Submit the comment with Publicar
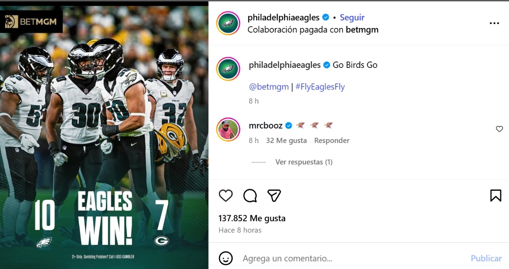509x269 pixels. (486, 258)
